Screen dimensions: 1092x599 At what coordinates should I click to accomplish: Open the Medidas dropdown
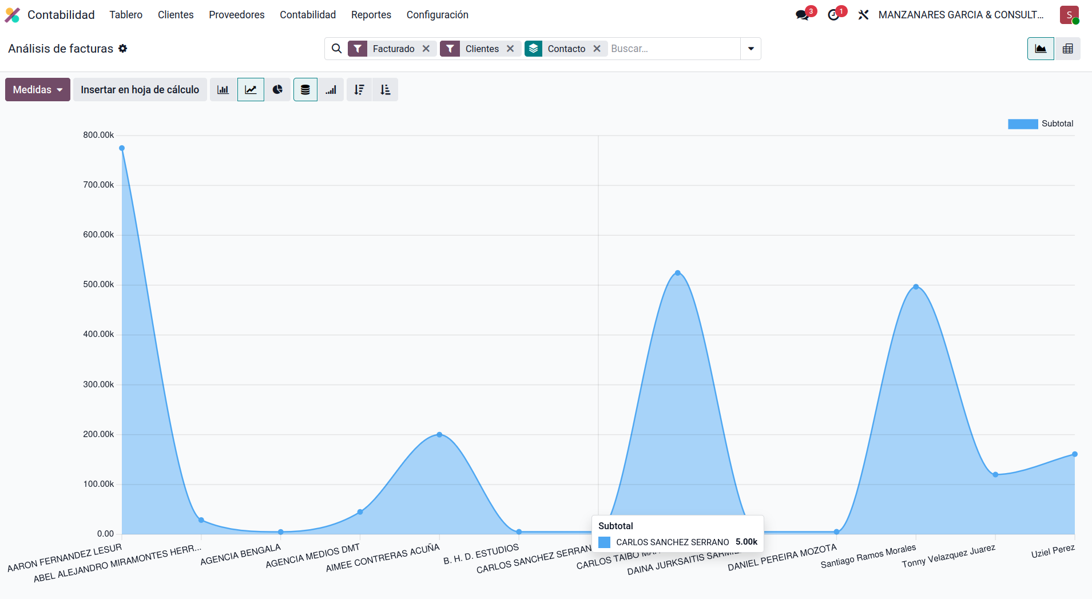tap(37, 89)
